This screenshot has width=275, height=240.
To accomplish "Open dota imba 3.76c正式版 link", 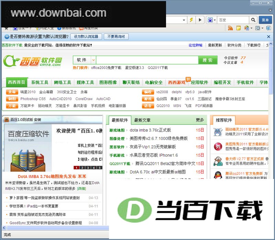I will (150, 130).
